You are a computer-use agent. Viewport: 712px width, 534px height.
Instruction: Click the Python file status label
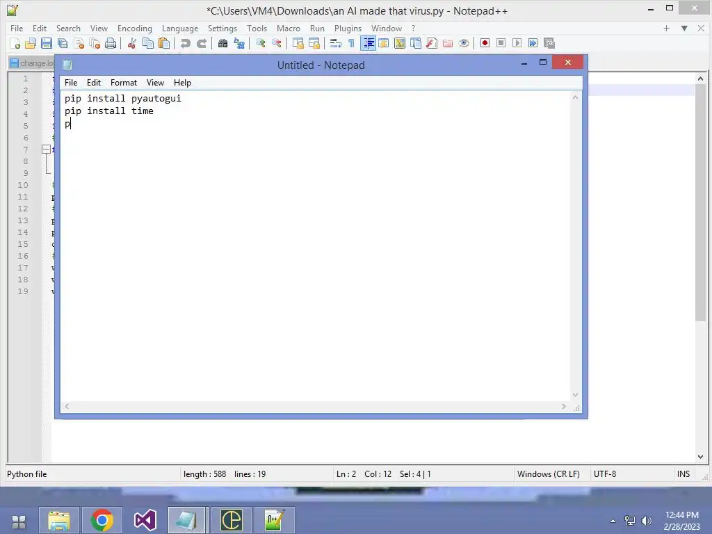27,474
